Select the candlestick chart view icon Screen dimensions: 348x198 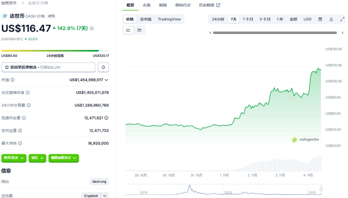[140, 30]
